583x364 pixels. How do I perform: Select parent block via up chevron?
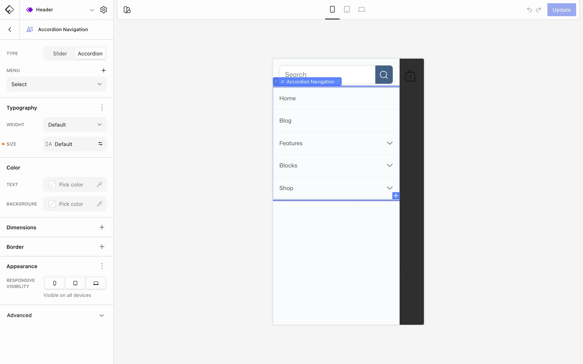click(x=276, y=82)
